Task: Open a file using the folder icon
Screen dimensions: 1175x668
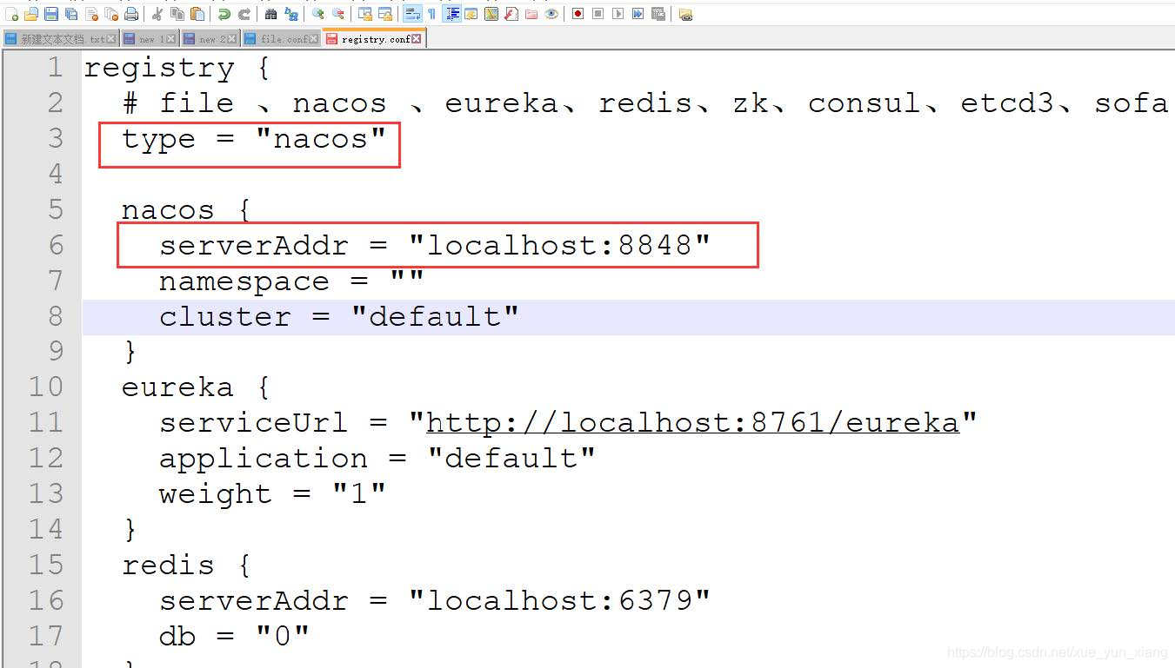Action: 31,14
